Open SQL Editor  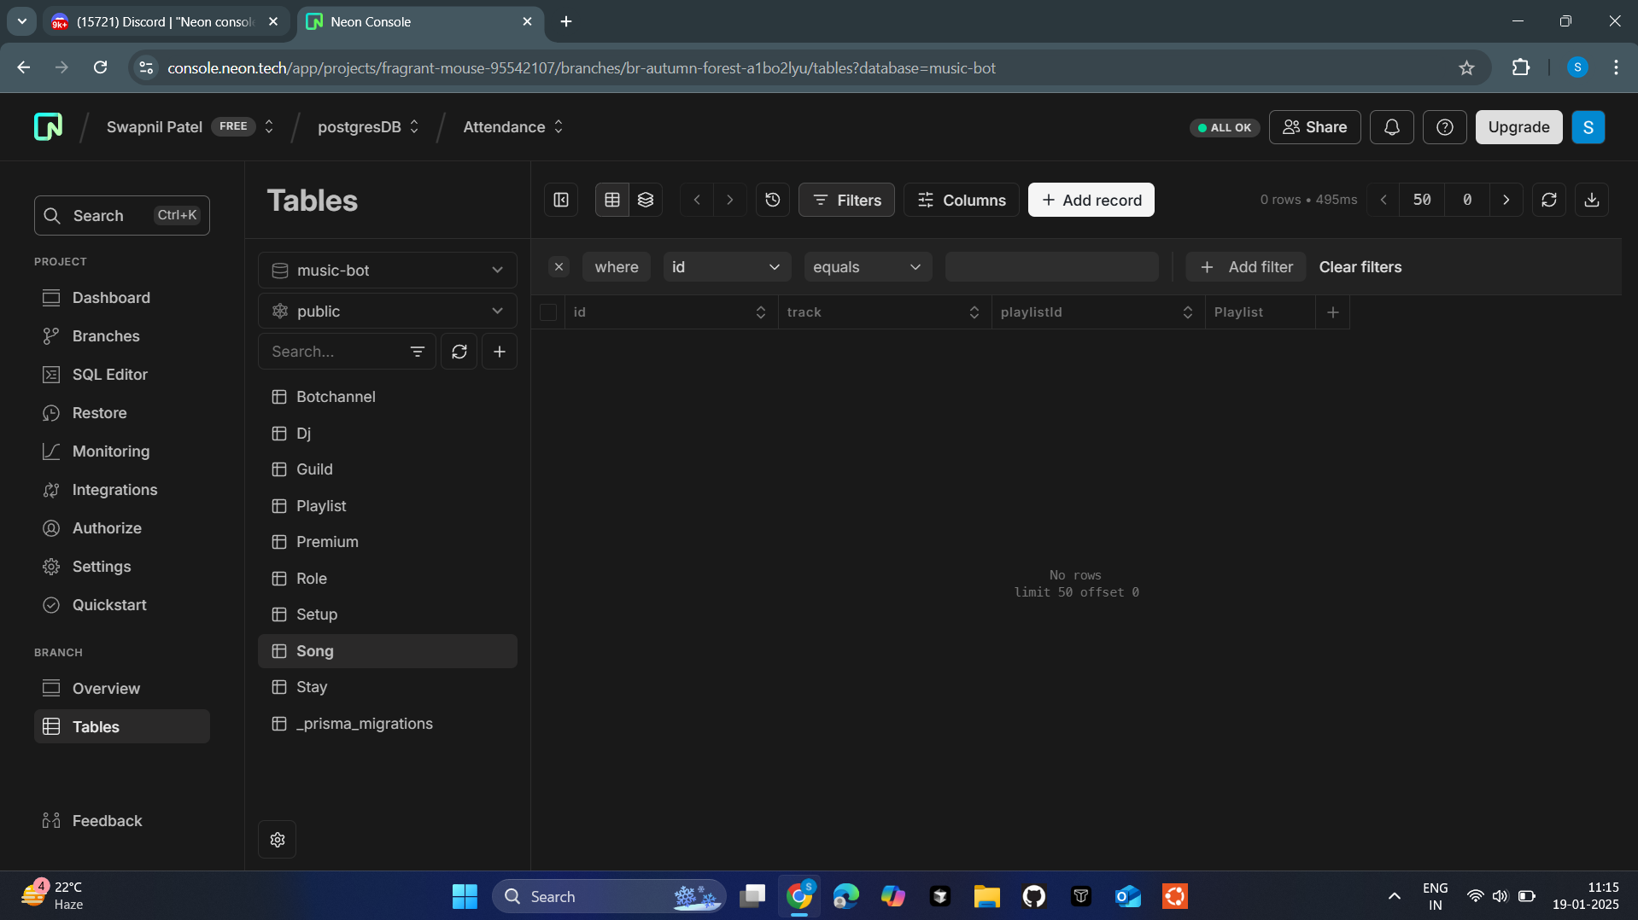coord(122,375)
